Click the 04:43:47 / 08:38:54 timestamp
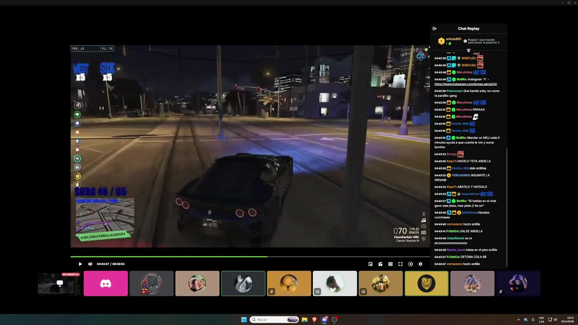Screen dimensions: 578x325 111,264
